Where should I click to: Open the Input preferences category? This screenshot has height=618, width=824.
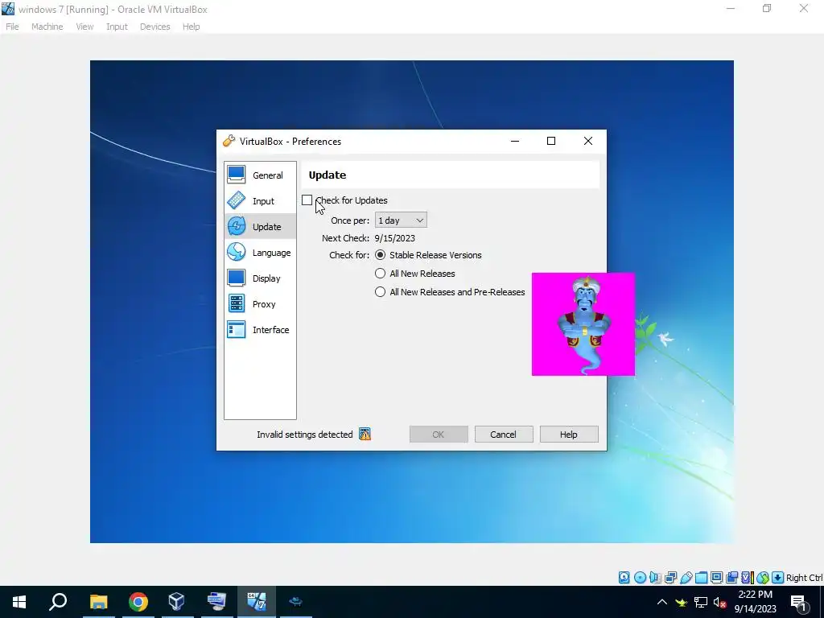pyautogui.click(x=260, y=200)
